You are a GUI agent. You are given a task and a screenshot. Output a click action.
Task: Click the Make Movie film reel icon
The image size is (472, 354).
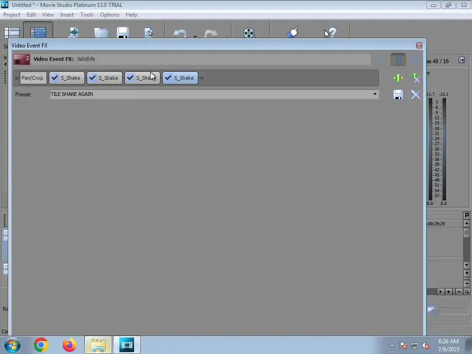pos(249,33)
